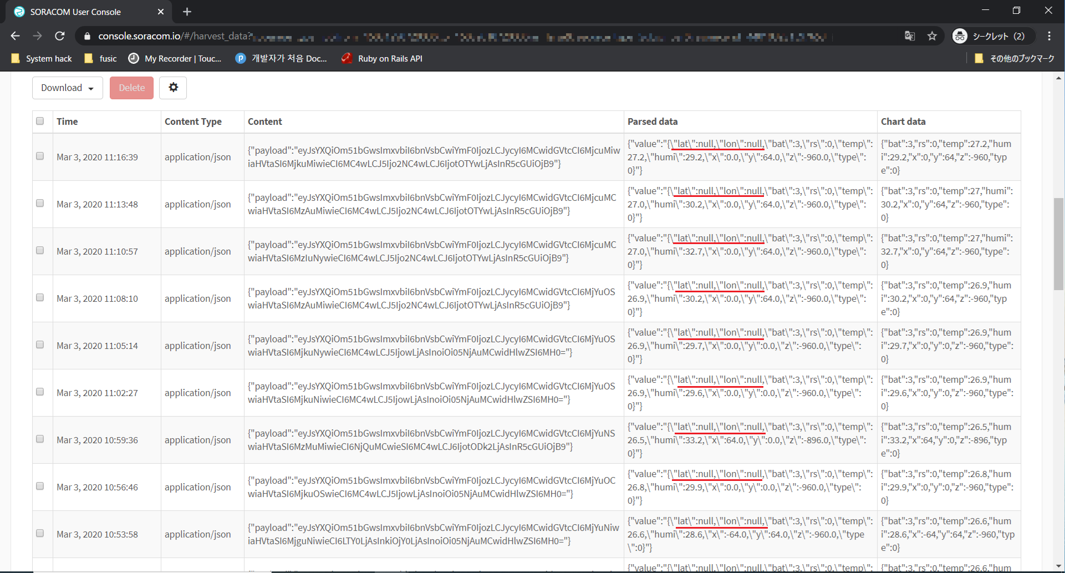
Task: Open the table settings gear icon
Action: coord(173,88)
